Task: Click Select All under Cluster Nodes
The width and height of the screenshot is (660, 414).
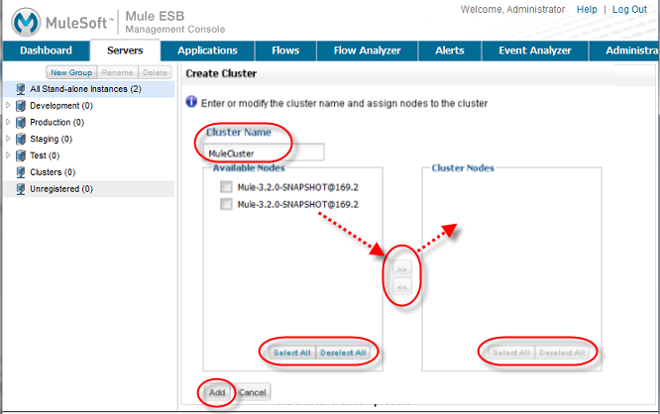Action: [x=511, y=353]
